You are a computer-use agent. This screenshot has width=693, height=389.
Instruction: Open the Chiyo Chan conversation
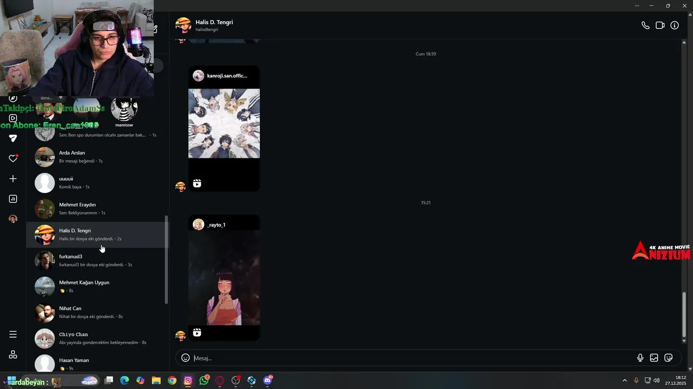pos(97,338)
